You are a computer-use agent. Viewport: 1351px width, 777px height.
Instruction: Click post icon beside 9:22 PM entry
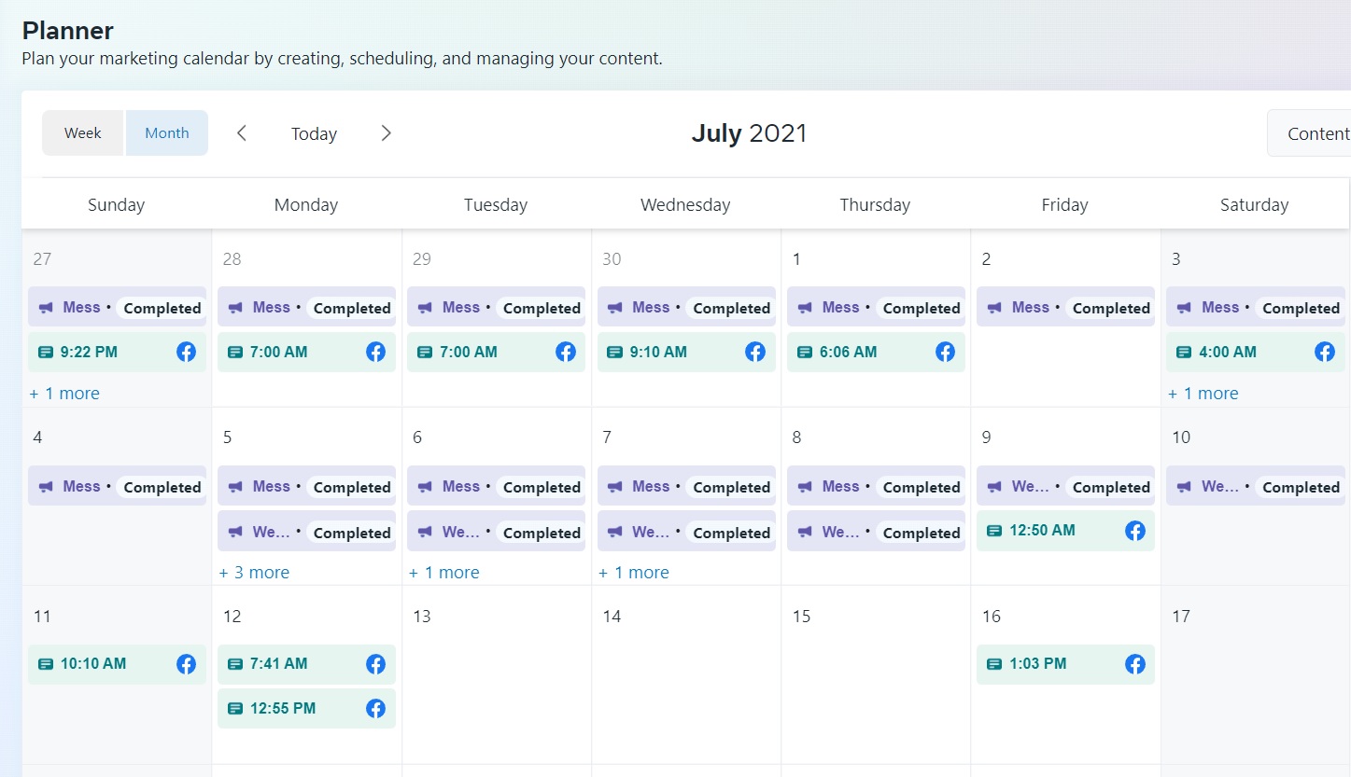[x=46, y=353]
